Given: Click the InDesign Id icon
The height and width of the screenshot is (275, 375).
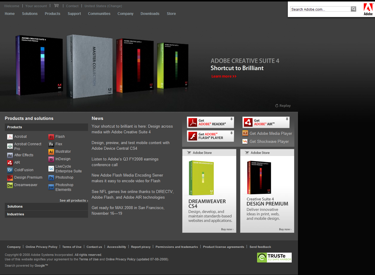Looking at the screenshot, I should (51, 159).
